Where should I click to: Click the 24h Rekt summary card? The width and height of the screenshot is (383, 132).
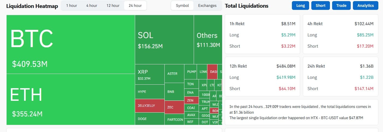340,77
